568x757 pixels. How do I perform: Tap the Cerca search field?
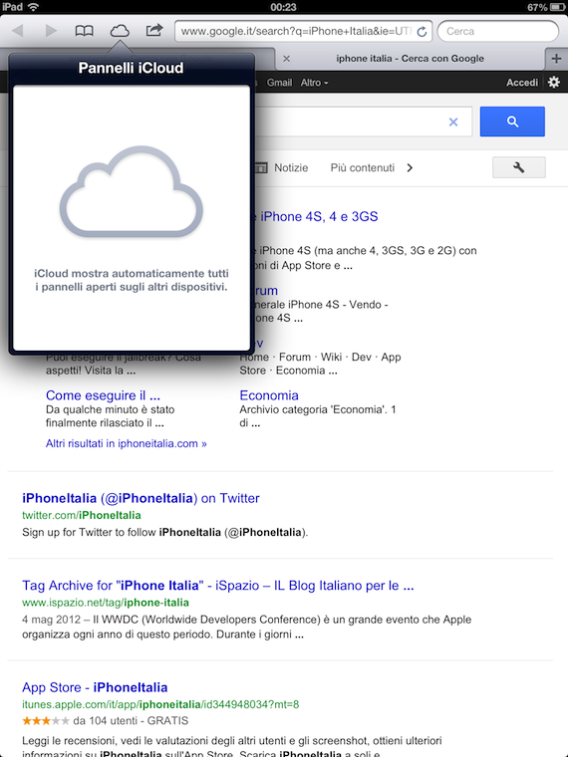coord(497,32)
